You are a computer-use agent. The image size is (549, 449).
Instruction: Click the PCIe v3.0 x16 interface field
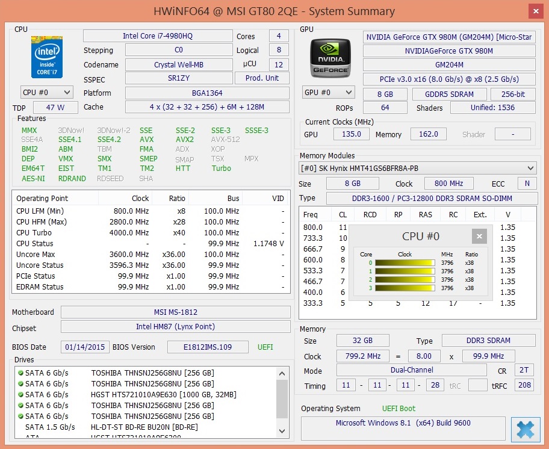tap(449, 79)
